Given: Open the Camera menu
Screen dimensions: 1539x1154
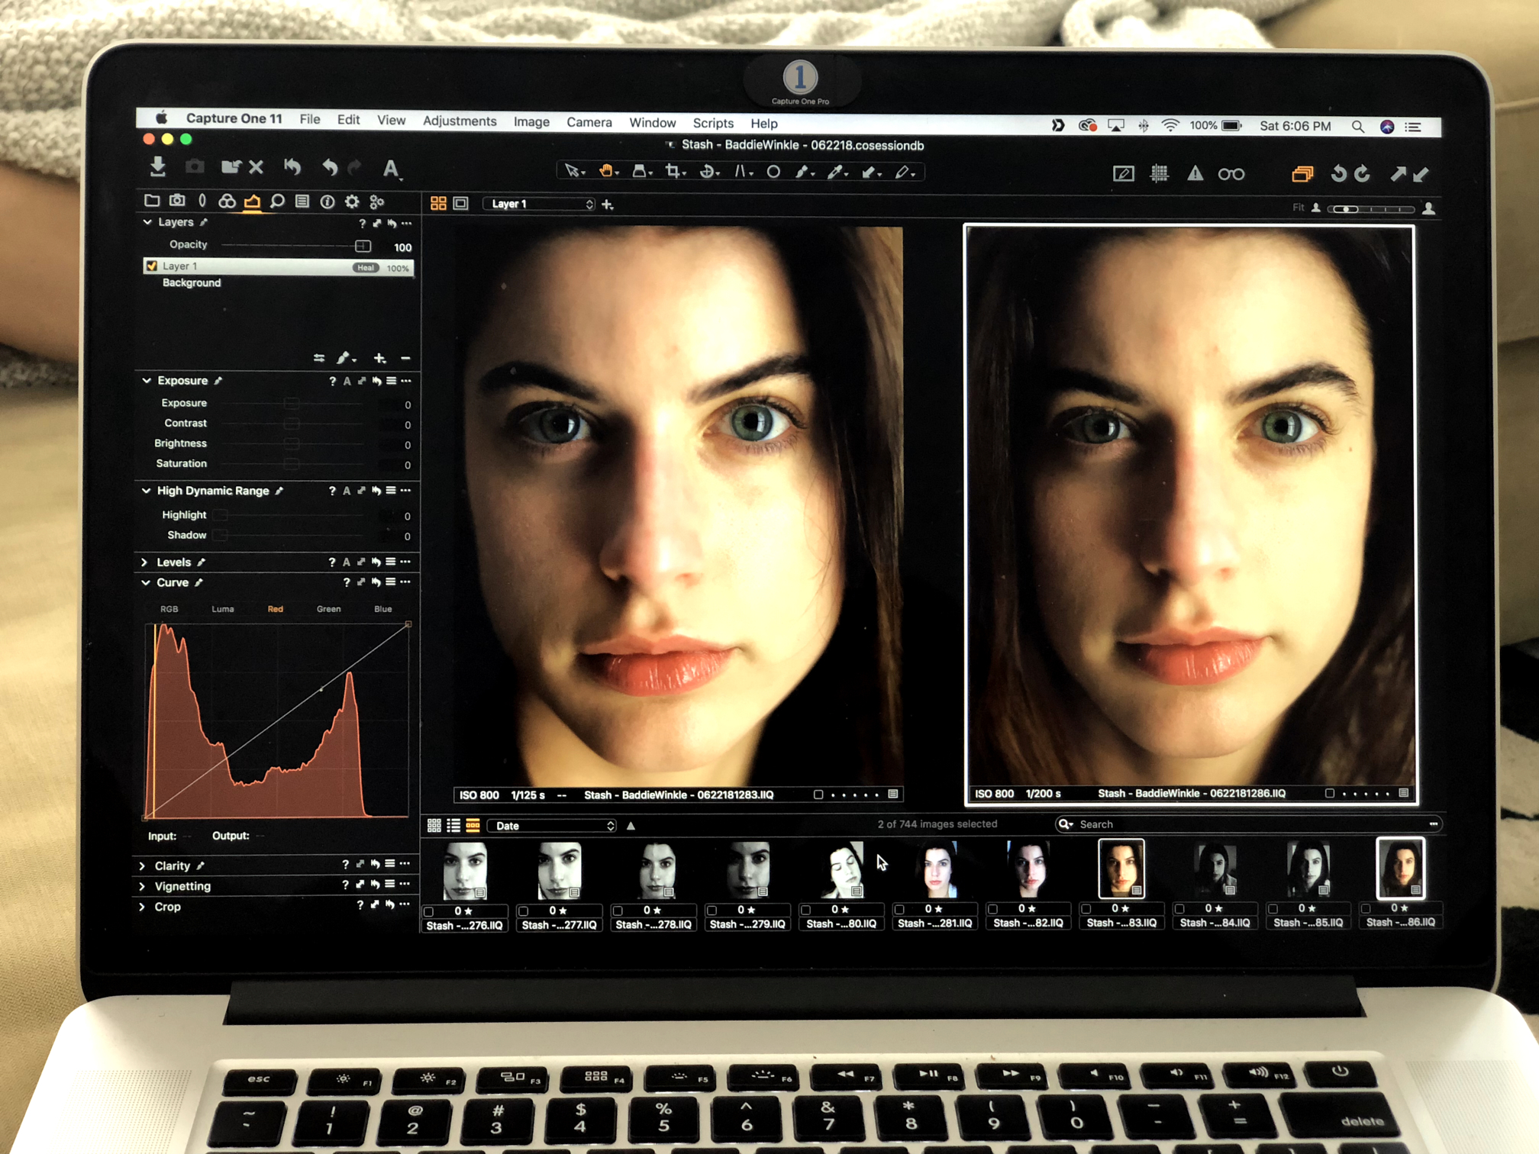Looking at the screenshot, I should (x=589, y=122).
